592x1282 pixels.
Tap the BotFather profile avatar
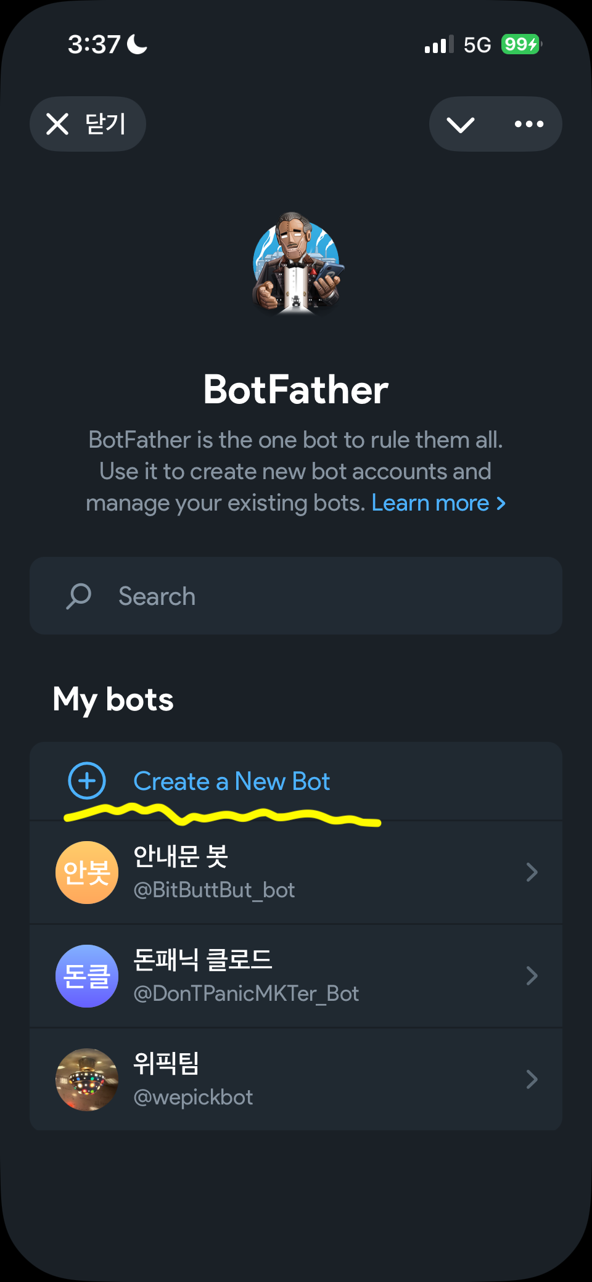(x=296, y=265)
